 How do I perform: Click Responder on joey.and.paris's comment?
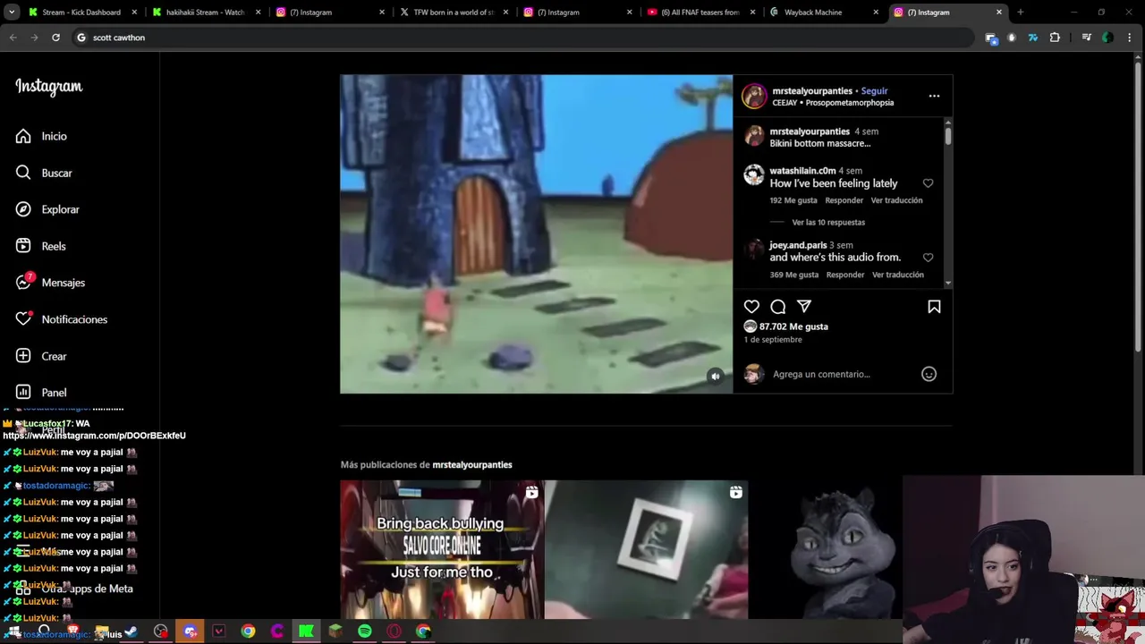(x=845, y=275)
